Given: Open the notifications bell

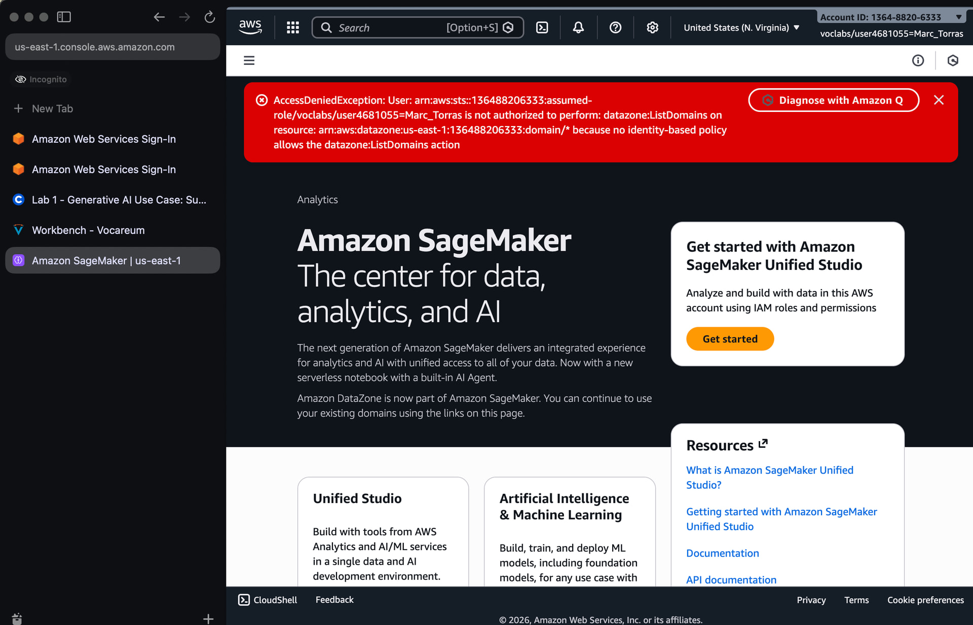Looking at the screenshot, I should pos(578,27).
